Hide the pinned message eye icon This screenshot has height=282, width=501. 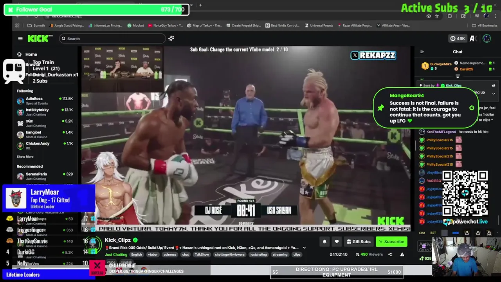[x=494, y=85]
